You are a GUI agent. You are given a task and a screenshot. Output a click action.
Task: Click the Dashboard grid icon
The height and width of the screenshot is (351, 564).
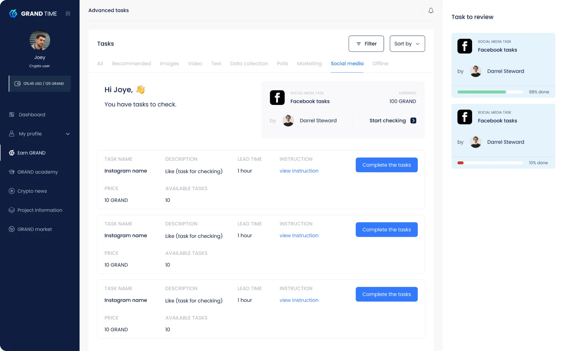12,114
